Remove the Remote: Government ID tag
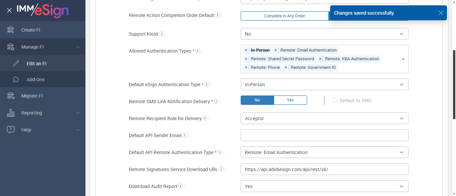Viewport: 456px width, 196px height. pos(286,68)
